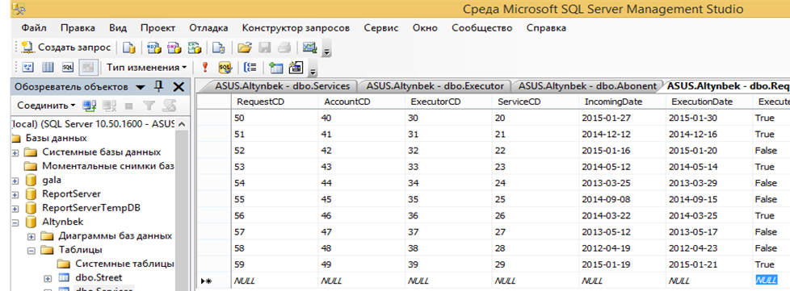Collapse the Altynbek database node

(x=15, y=222)
